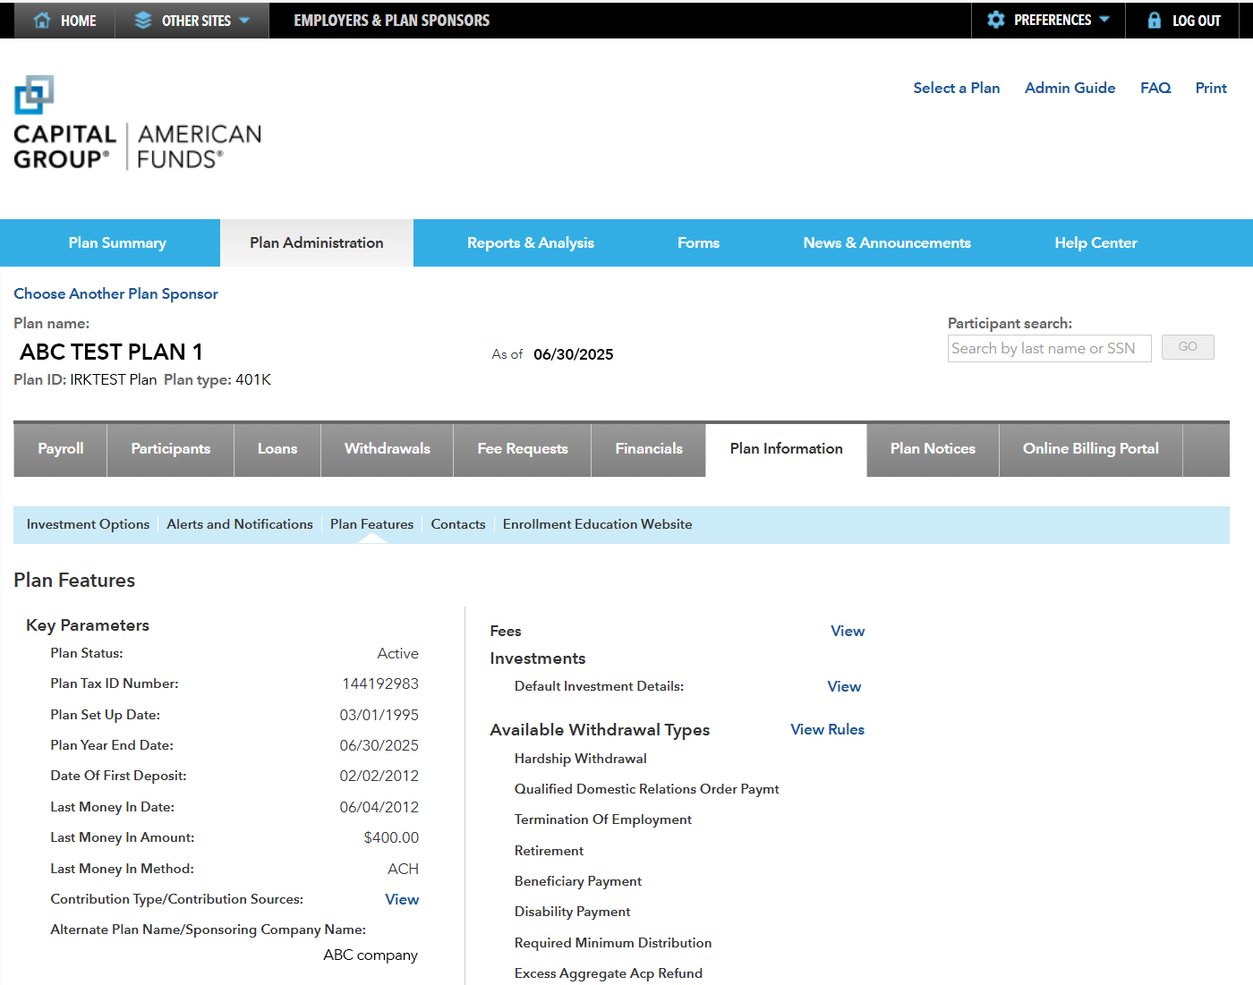Click inside the participant search field
Image resolution: width=1253 pixels, height=985 pixels.
[1048, 348]
